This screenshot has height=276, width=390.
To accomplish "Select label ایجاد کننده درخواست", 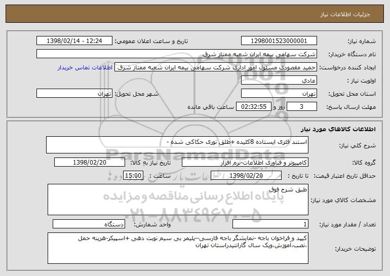I will point(347,68).
